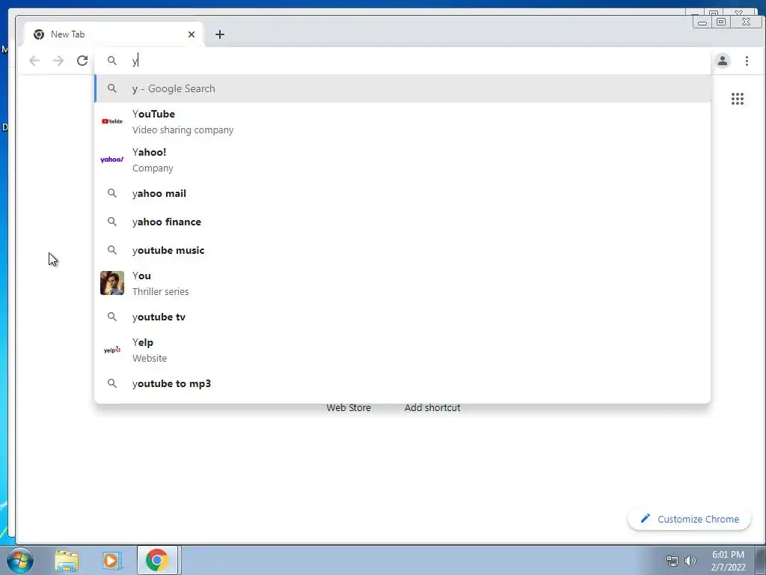Click the network tray icon

point(672,561)
